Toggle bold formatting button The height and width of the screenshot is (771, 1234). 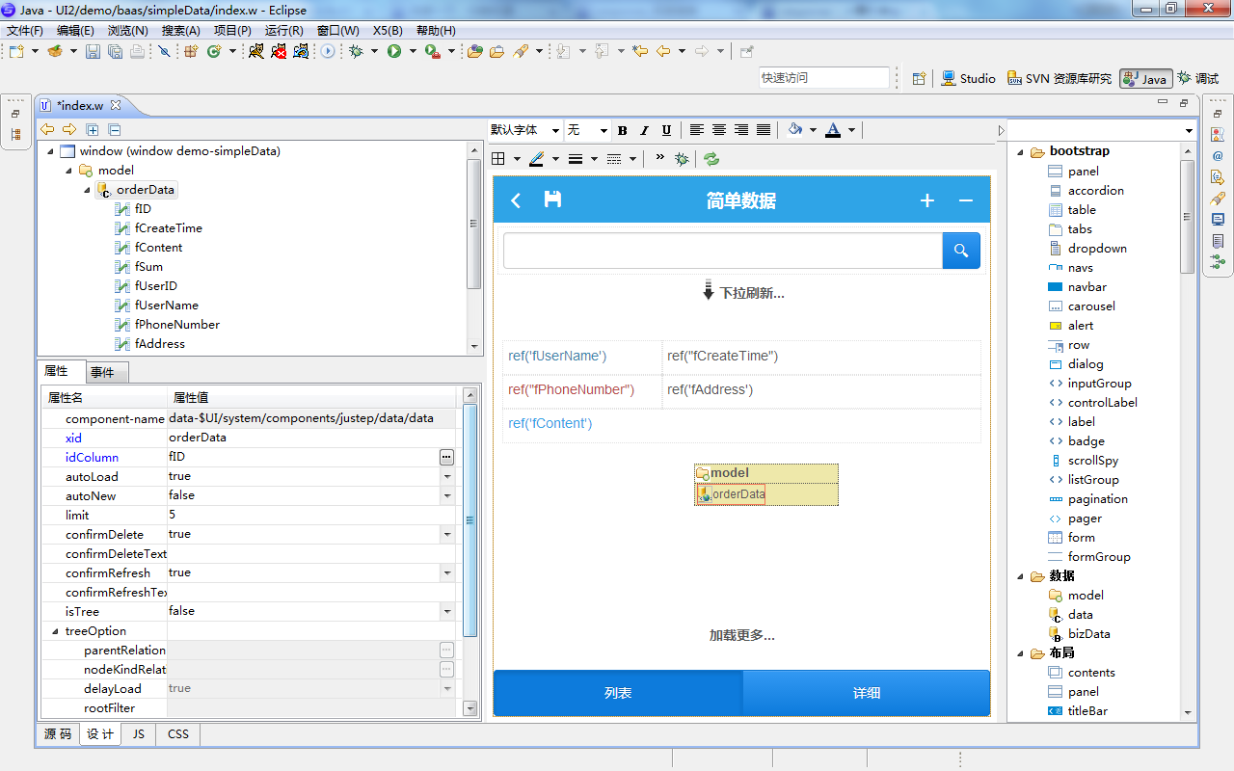pyautogui.click(x=622, y=130)
